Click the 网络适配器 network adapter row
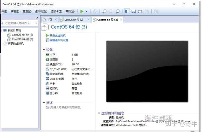The height and width of the screenshot is (132, 202). (69, 74)
